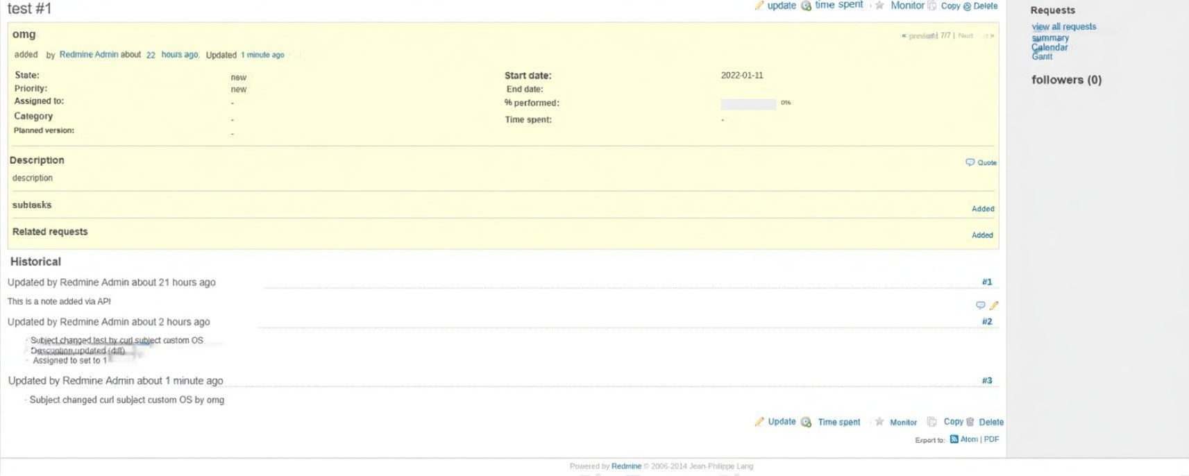
Task: Click the Added link for subtasks
Action: [x=983, y=209]
